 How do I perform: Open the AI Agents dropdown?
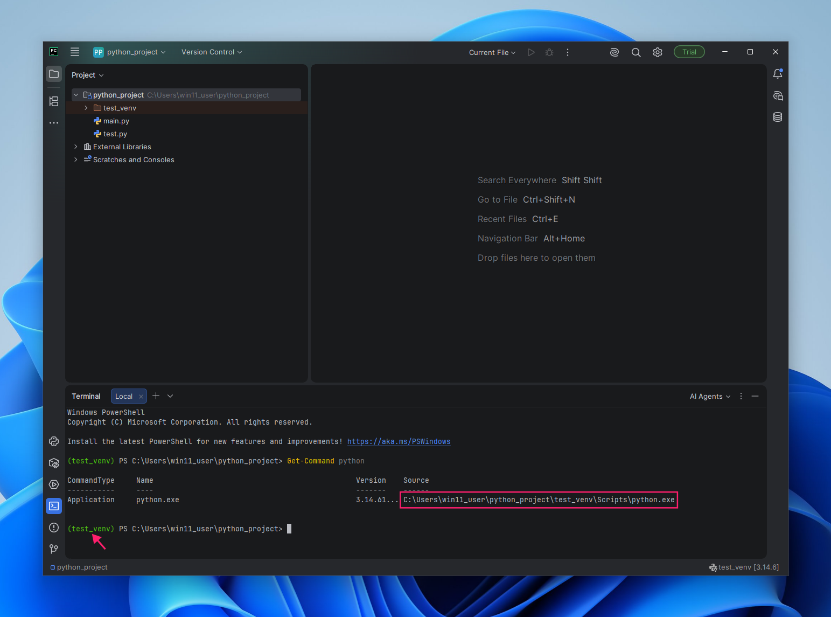[x=710, y=397]
